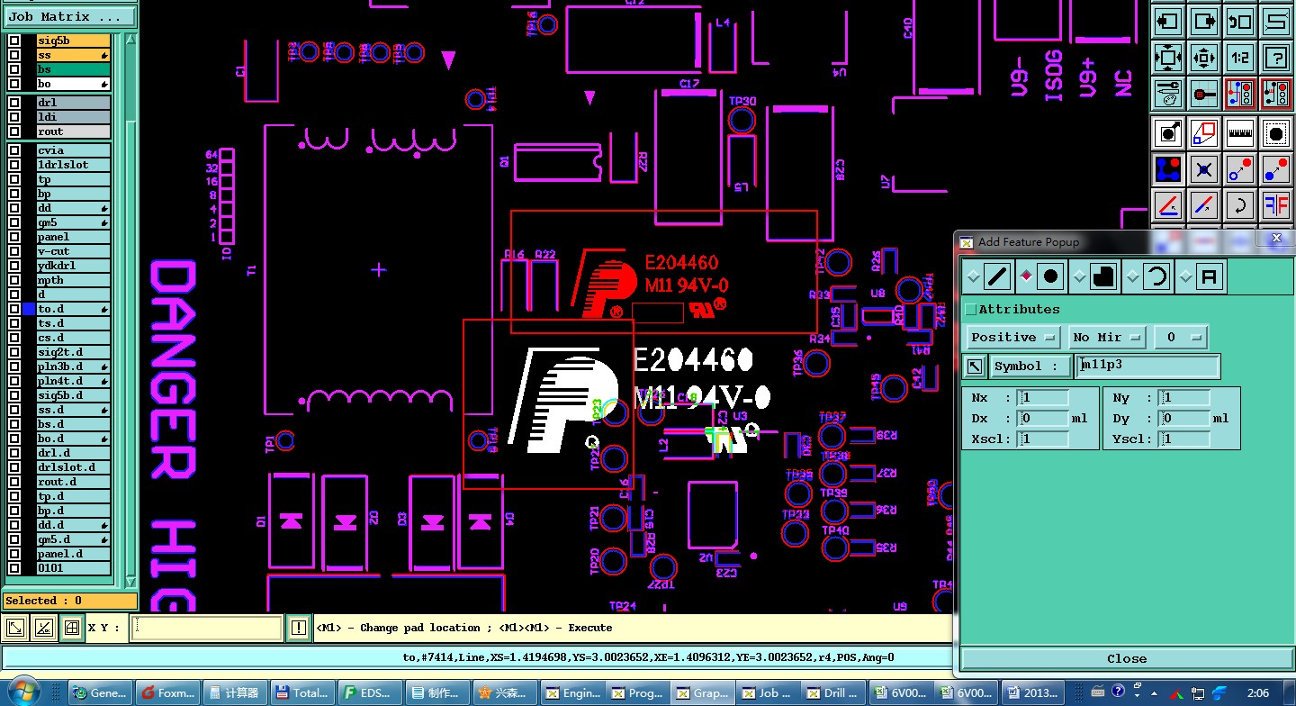Click the dashed-outline octagon icon

click(1276, 133)
